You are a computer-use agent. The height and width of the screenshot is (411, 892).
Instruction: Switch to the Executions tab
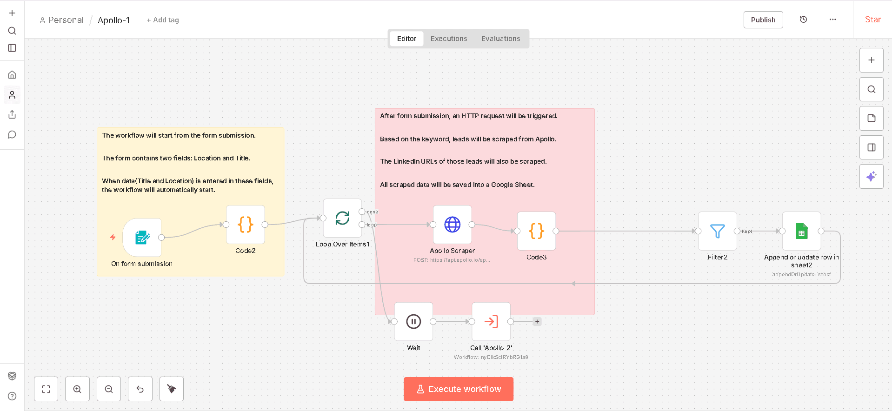coord(449,39)
